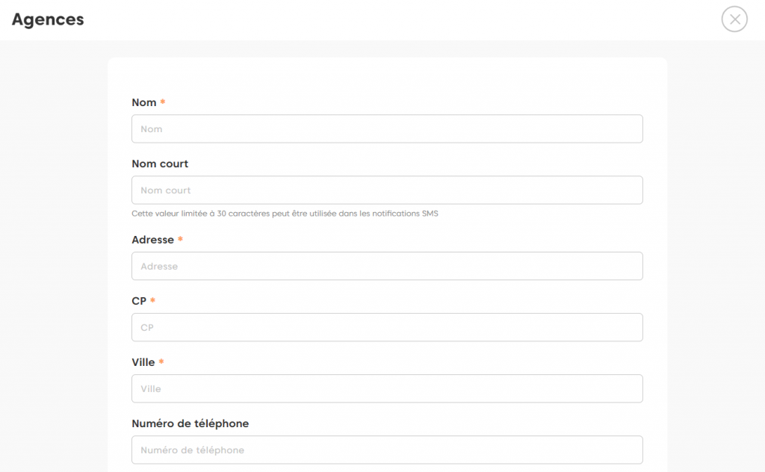This screenshot has width=765, height=472.
Task: Focus the Ville text input
Action: (x=387, y=389)
